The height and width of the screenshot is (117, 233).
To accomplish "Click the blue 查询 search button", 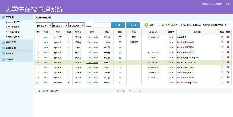I will click(x=118, y=25).
